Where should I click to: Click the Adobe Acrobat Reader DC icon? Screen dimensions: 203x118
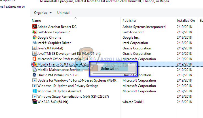pyautogui.click(x=34, y=27)
